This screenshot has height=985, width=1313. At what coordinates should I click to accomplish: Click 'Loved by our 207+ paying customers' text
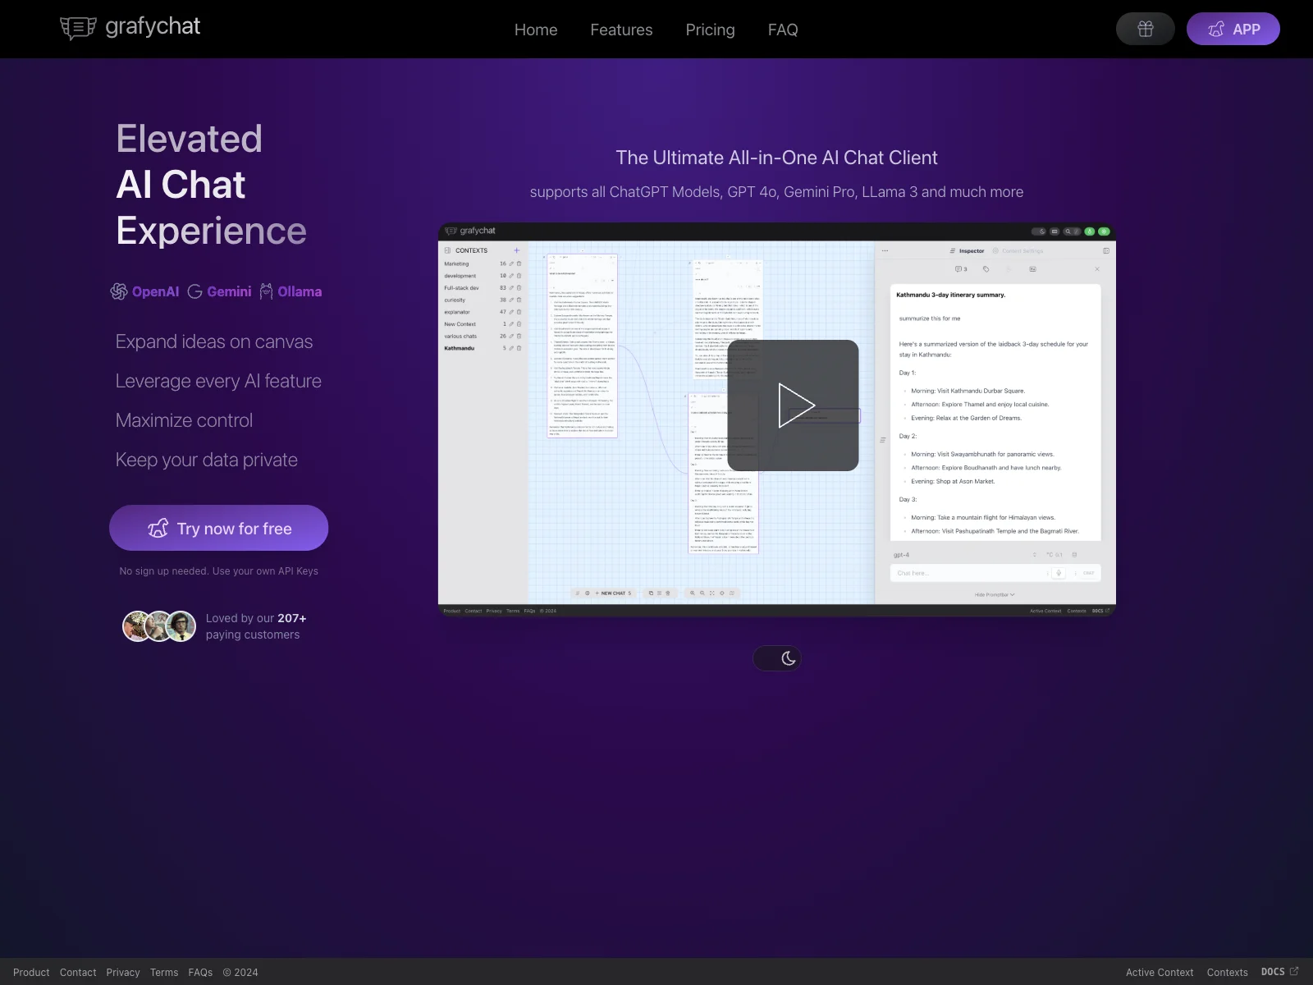click(256, 626)
